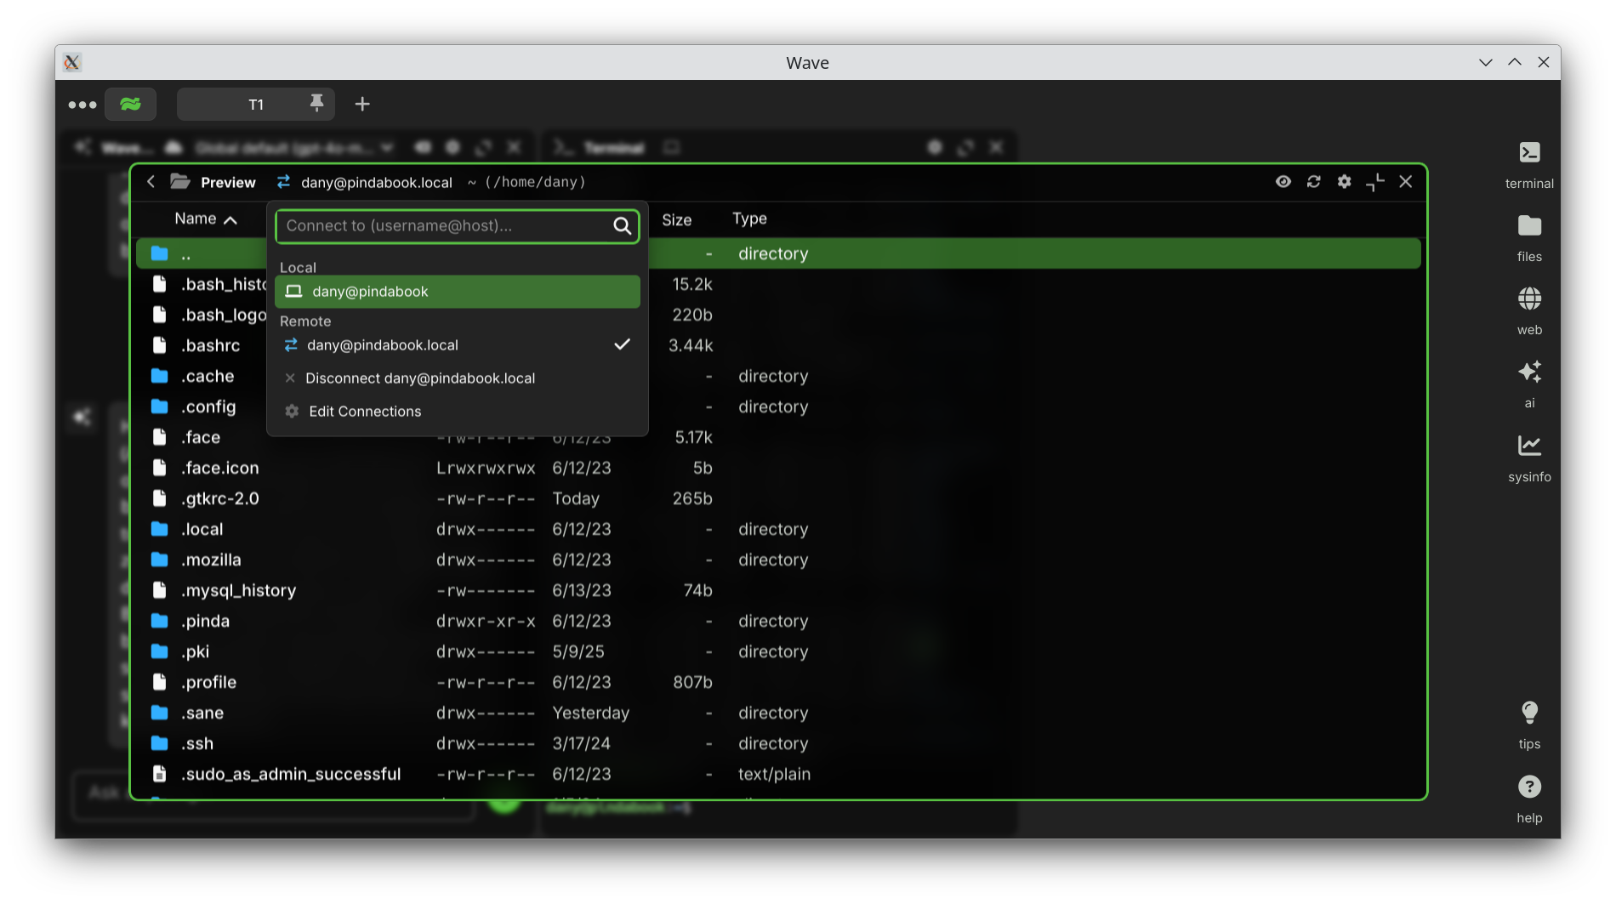Refresh the directory listing
Image resolution: width=1616 pixels, height=904 pixels.
(1313, 181)
